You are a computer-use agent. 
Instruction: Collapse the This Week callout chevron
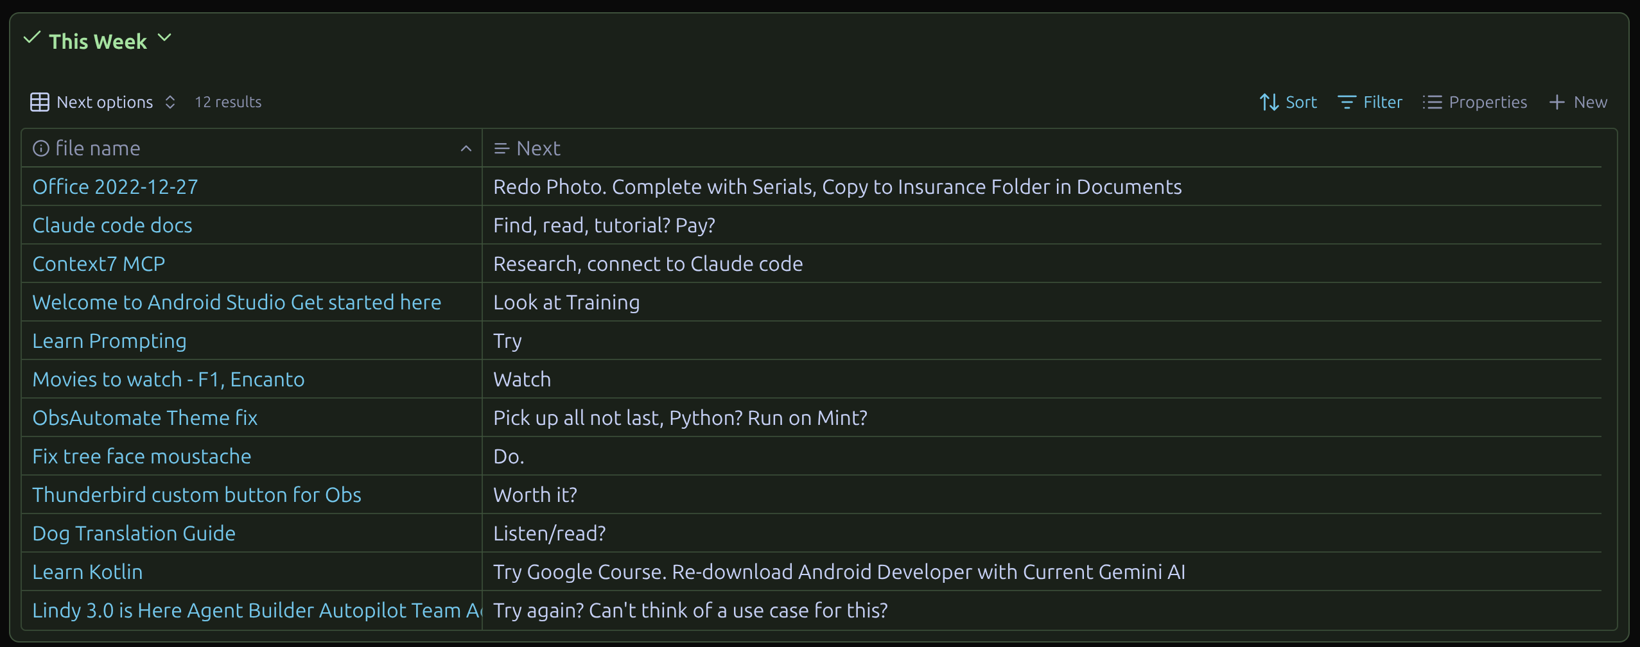click(164, 38)
